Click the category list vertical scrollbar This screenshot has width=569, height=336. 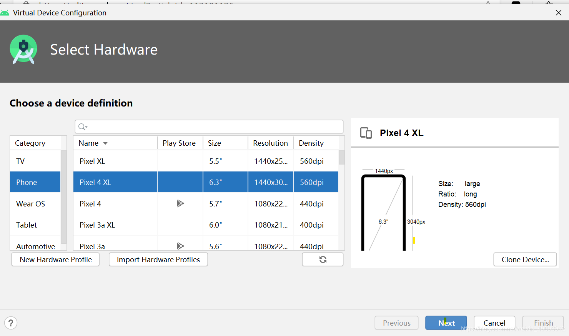point(63,197)
